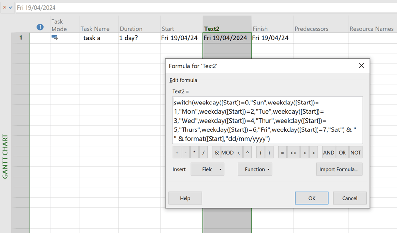
Task: Click the blue confirm entry checkmark icon
Action: pyautogui.click(x=11, y=7)
